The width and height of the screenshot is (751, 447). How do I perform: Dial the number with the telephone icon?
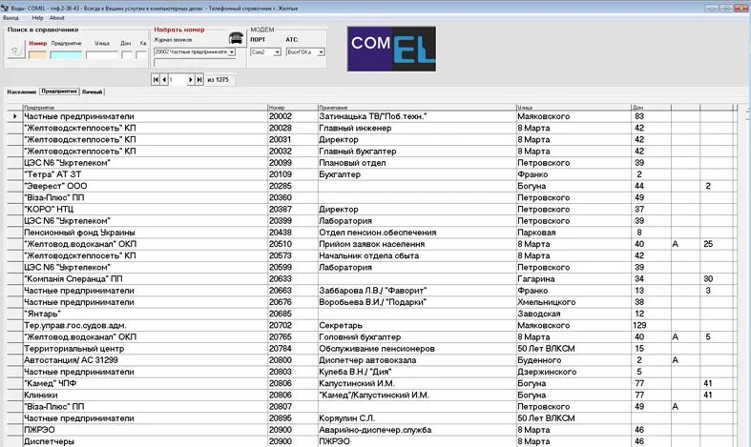click(236, 38)
